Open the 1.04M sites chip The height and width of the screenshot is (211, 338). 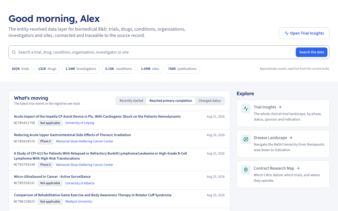[x=150, y=69]
